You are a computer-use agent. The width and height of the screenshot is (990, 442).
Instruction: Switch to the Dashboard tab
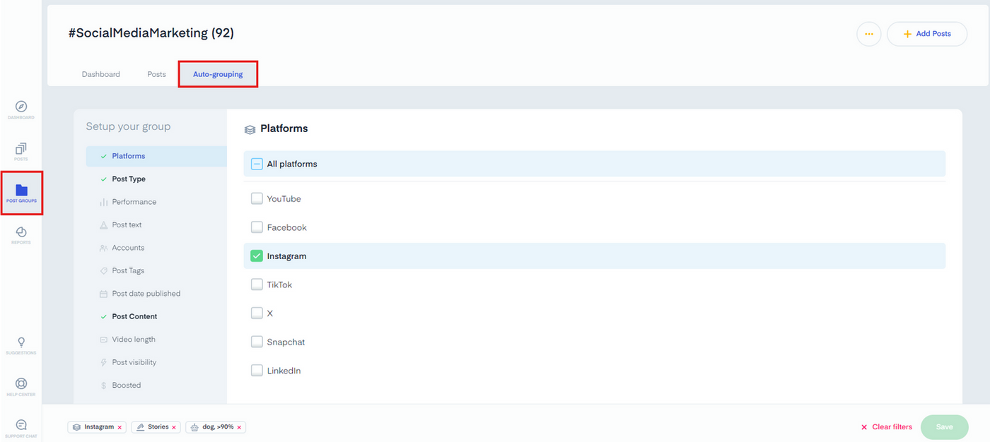tap(101, 74)
